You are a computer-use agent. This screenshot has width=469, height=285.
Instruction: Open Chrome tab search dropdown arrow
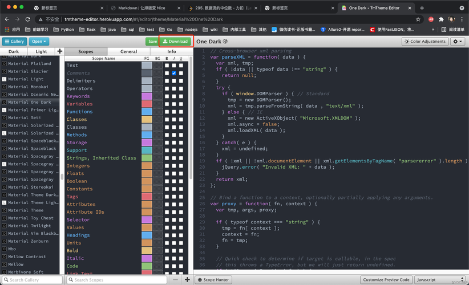tap(462, 8)
